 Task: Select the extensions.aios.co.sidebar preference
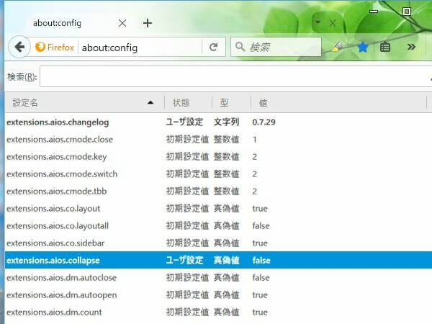[x=218, y=243]
